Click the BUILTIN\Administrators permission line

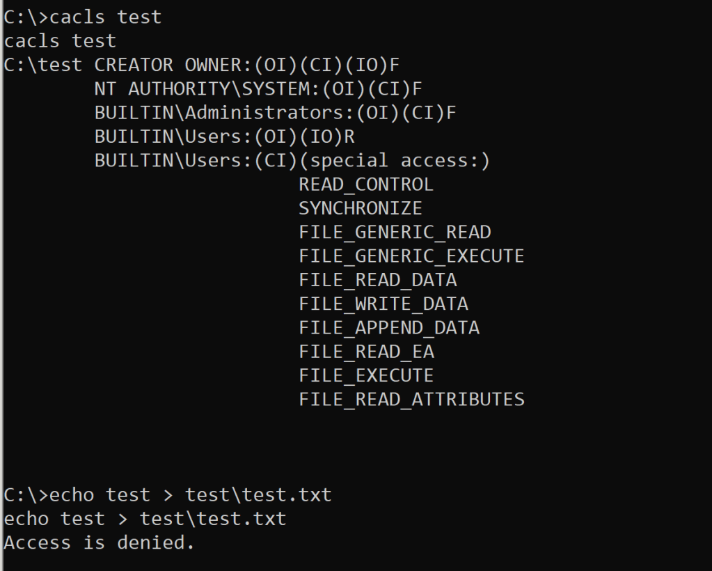pos(275,113)
